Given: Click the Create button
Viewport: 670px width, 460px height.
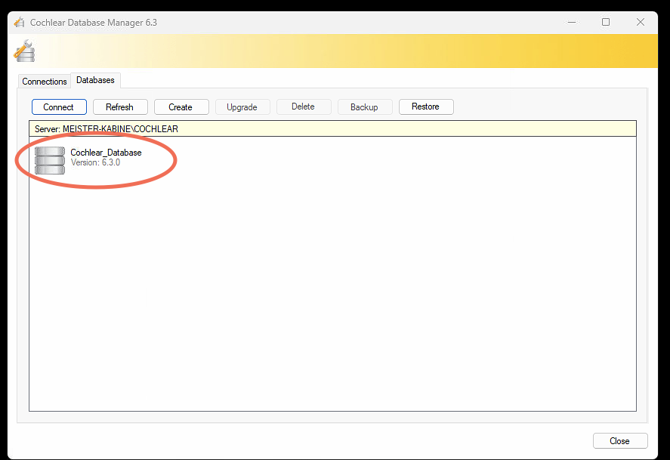Looking at the screenshot, I should 181,107.
